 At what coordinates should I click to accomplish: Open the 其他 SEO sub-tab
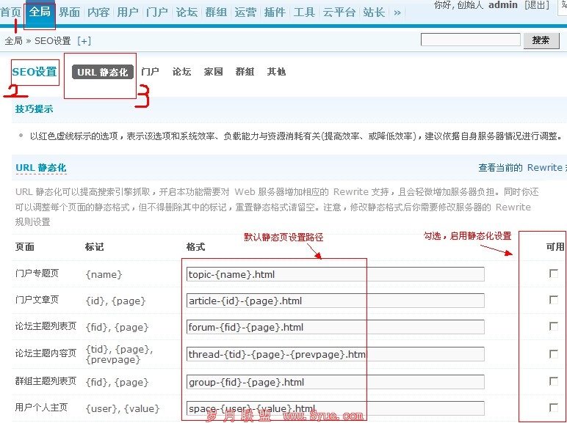(x=276, y=72)
